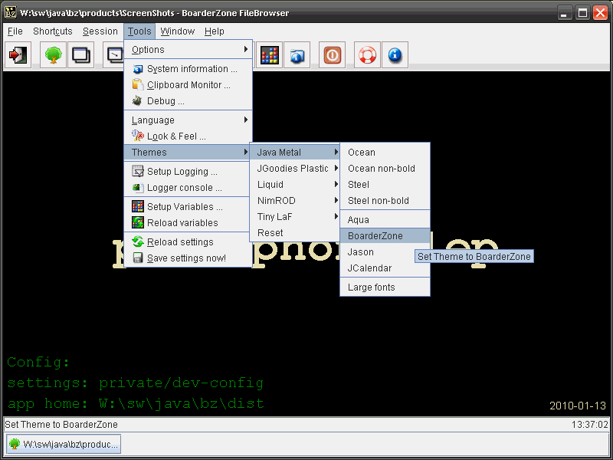Click the BZ application icon in title bar
Image resolution: width=613 pixels, height=460 pixels.
11,12
